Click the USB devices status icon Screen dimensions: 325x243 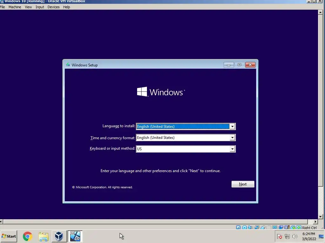263,227
